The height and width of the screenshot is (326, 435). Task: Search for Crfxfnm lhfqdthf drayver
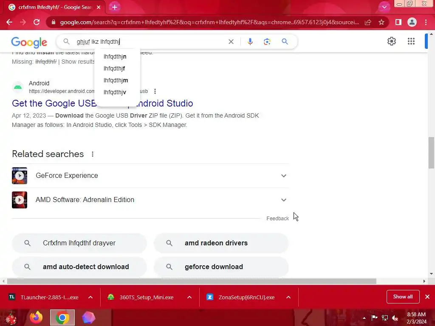pos(79,243)
